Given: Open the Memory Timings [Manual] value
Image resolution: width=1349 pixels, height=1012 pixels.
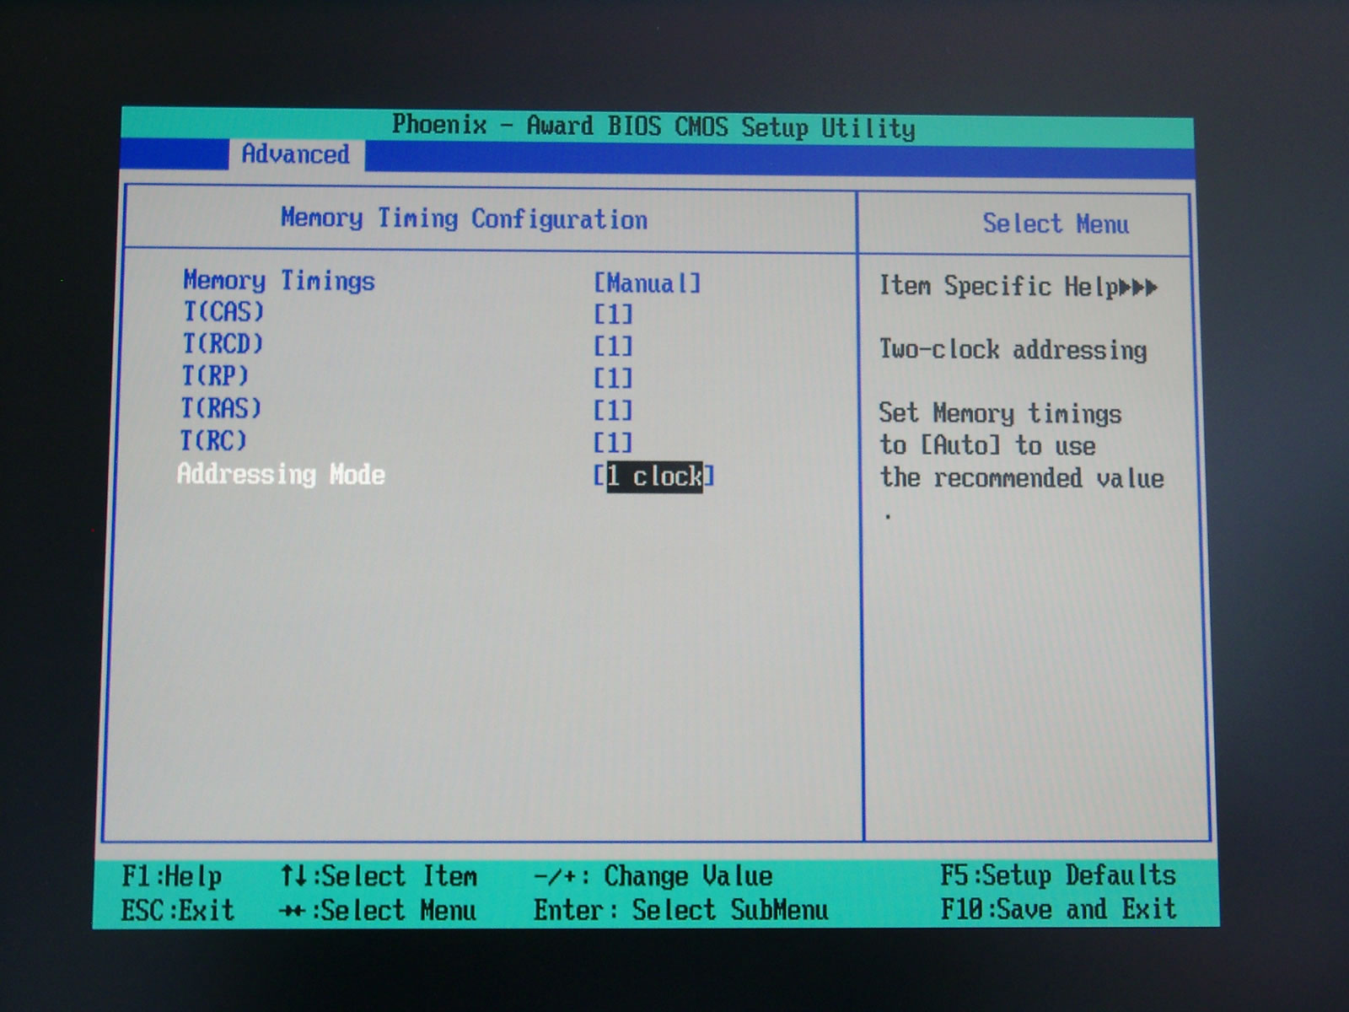Looking at the screenshot, I should pos(647,283).
